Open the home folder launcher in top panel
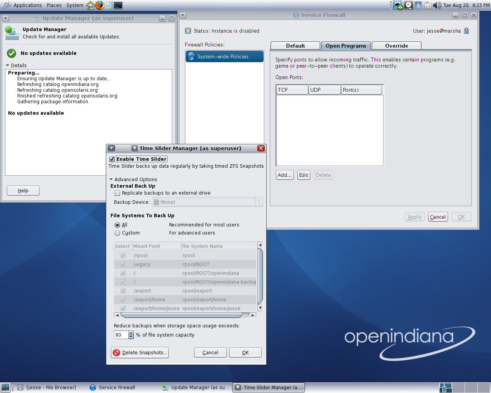Image resolution: width=491 pixels, height=393 pixels. [x=91, y=5]
